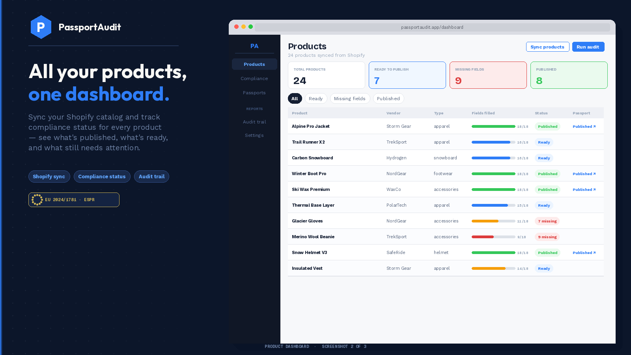This screenshot has height=355, width=631.
Task: Click the EU stars circle icon
Action: click(37, 200)
